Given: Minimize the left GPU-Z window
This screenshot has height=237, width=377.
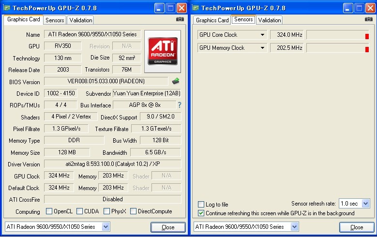Looking at the screenshot, I should [x=159, y=8].
